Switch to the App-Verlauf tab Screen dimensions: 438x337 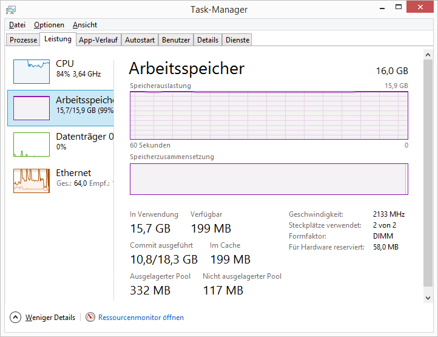click(x=98, y=40)
